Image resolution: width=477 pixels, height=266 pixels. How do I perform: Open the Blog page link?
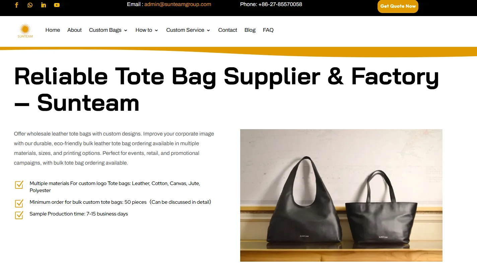[x=250, y=30]
